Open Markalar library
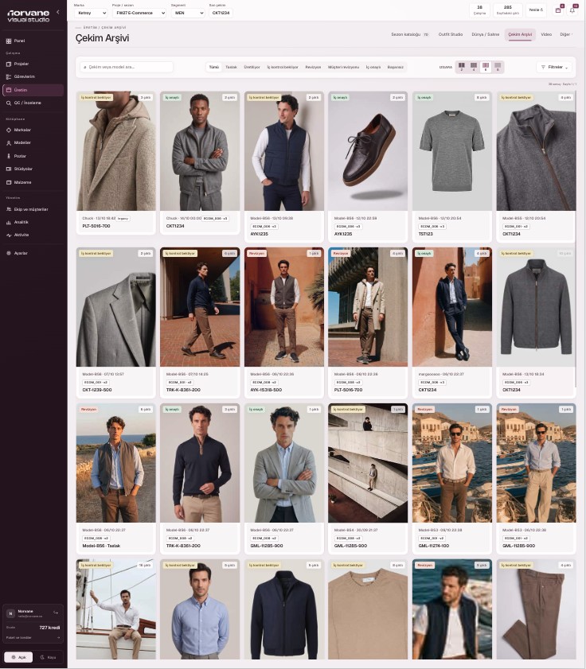 point(33,130)
